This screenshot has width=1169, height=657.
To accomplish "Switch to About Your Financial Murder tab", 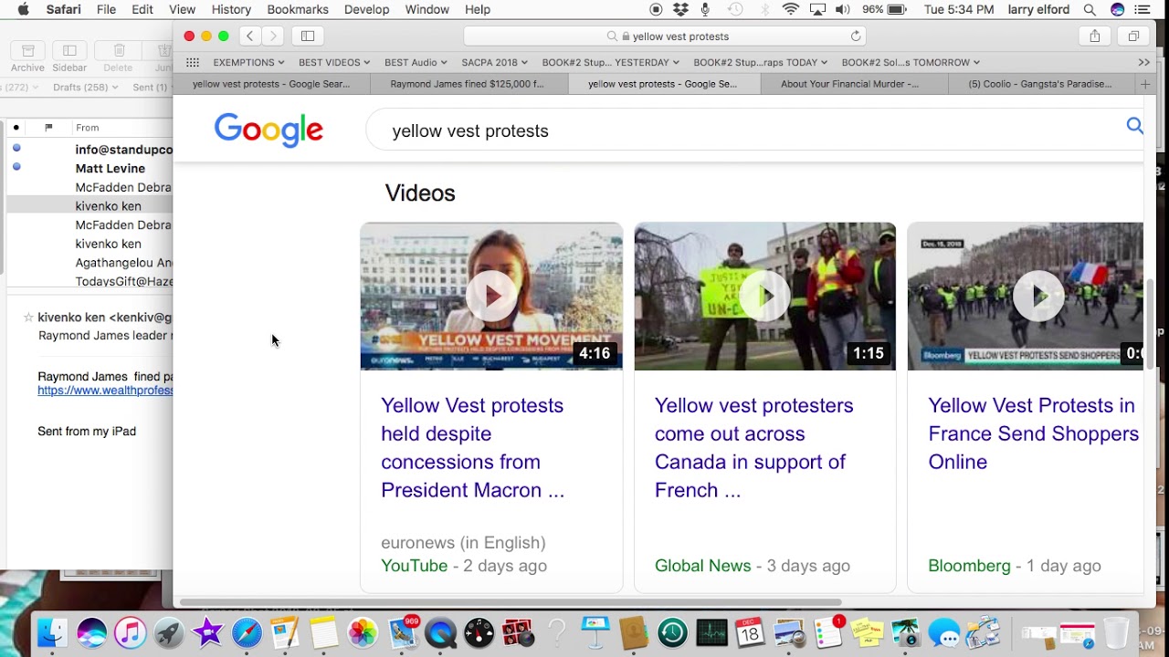I will (x=849, y=84).
